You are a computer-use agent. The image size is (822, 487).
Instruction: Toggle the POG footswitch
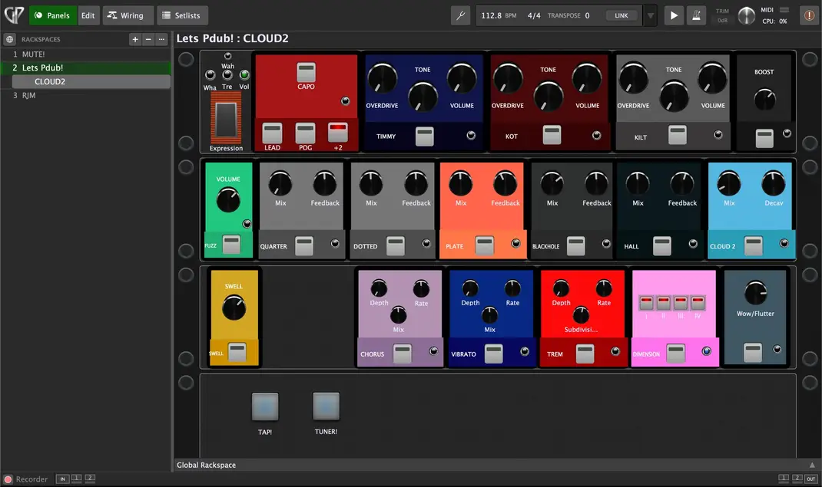tap(305, 133)
